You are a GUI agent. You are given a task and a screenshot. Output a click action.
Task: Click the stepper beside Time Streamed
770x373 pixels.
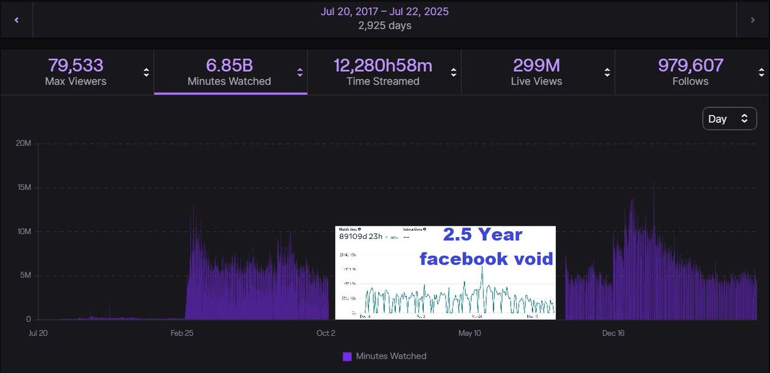coord(454,72)
